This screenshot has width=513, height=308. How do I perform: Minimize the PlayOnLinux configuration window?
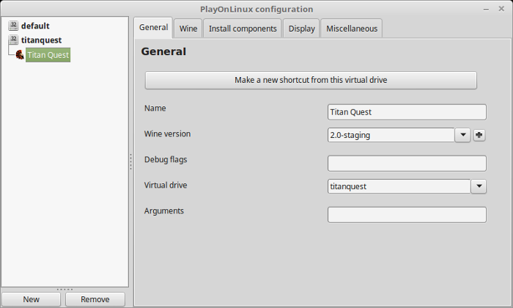click(x=486, y=10)
